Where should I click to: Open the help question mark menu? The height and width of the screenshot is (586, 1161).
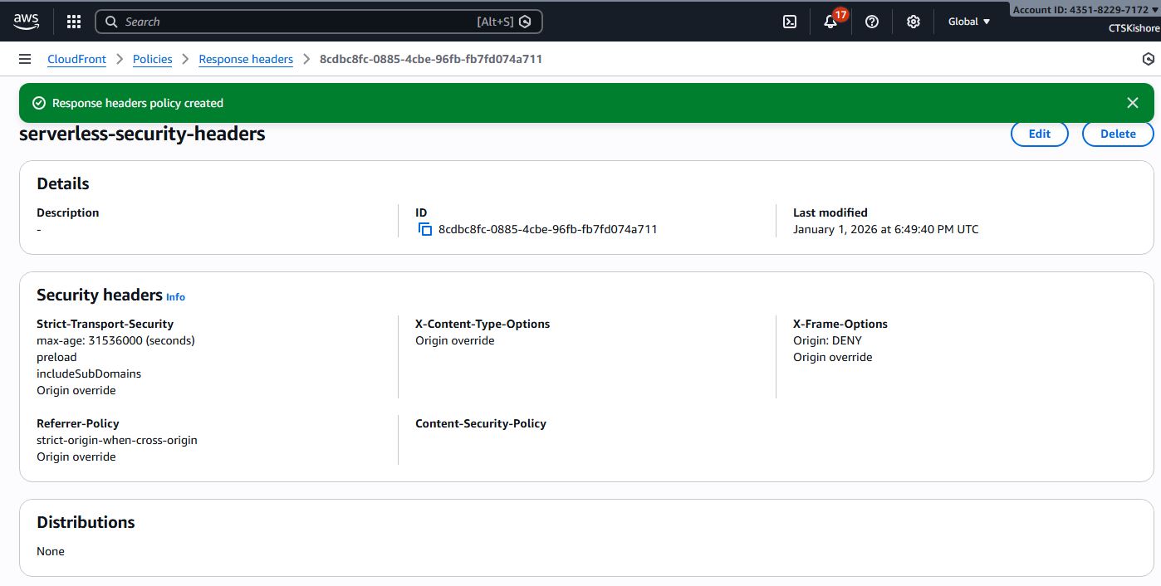872,22
